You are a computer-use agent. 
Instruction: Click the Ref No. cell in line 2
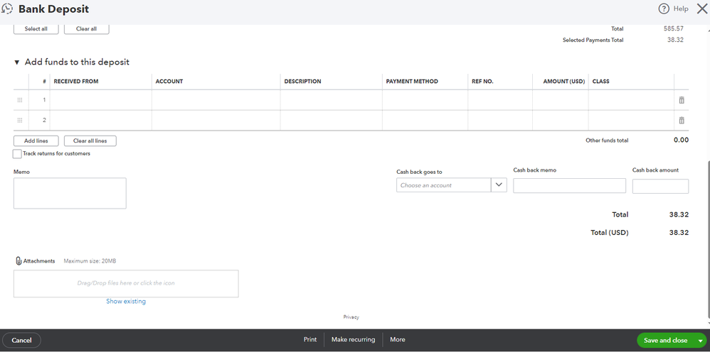click(500, 120)
